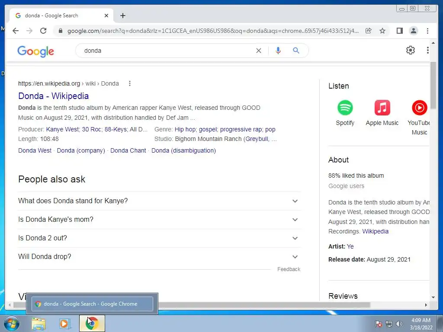Follow the 30 Roc producer link
443x332 pixels.
pyautogui.click(x=91, y=129)
